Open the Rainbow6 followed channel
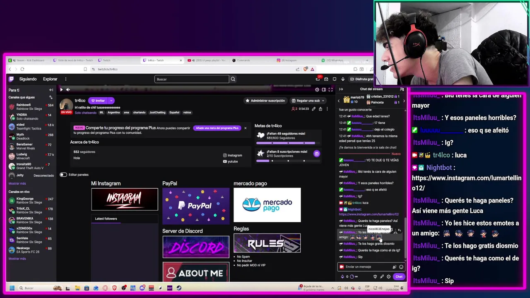The height and width of the screenshot is (298, 530). point(31,107)
